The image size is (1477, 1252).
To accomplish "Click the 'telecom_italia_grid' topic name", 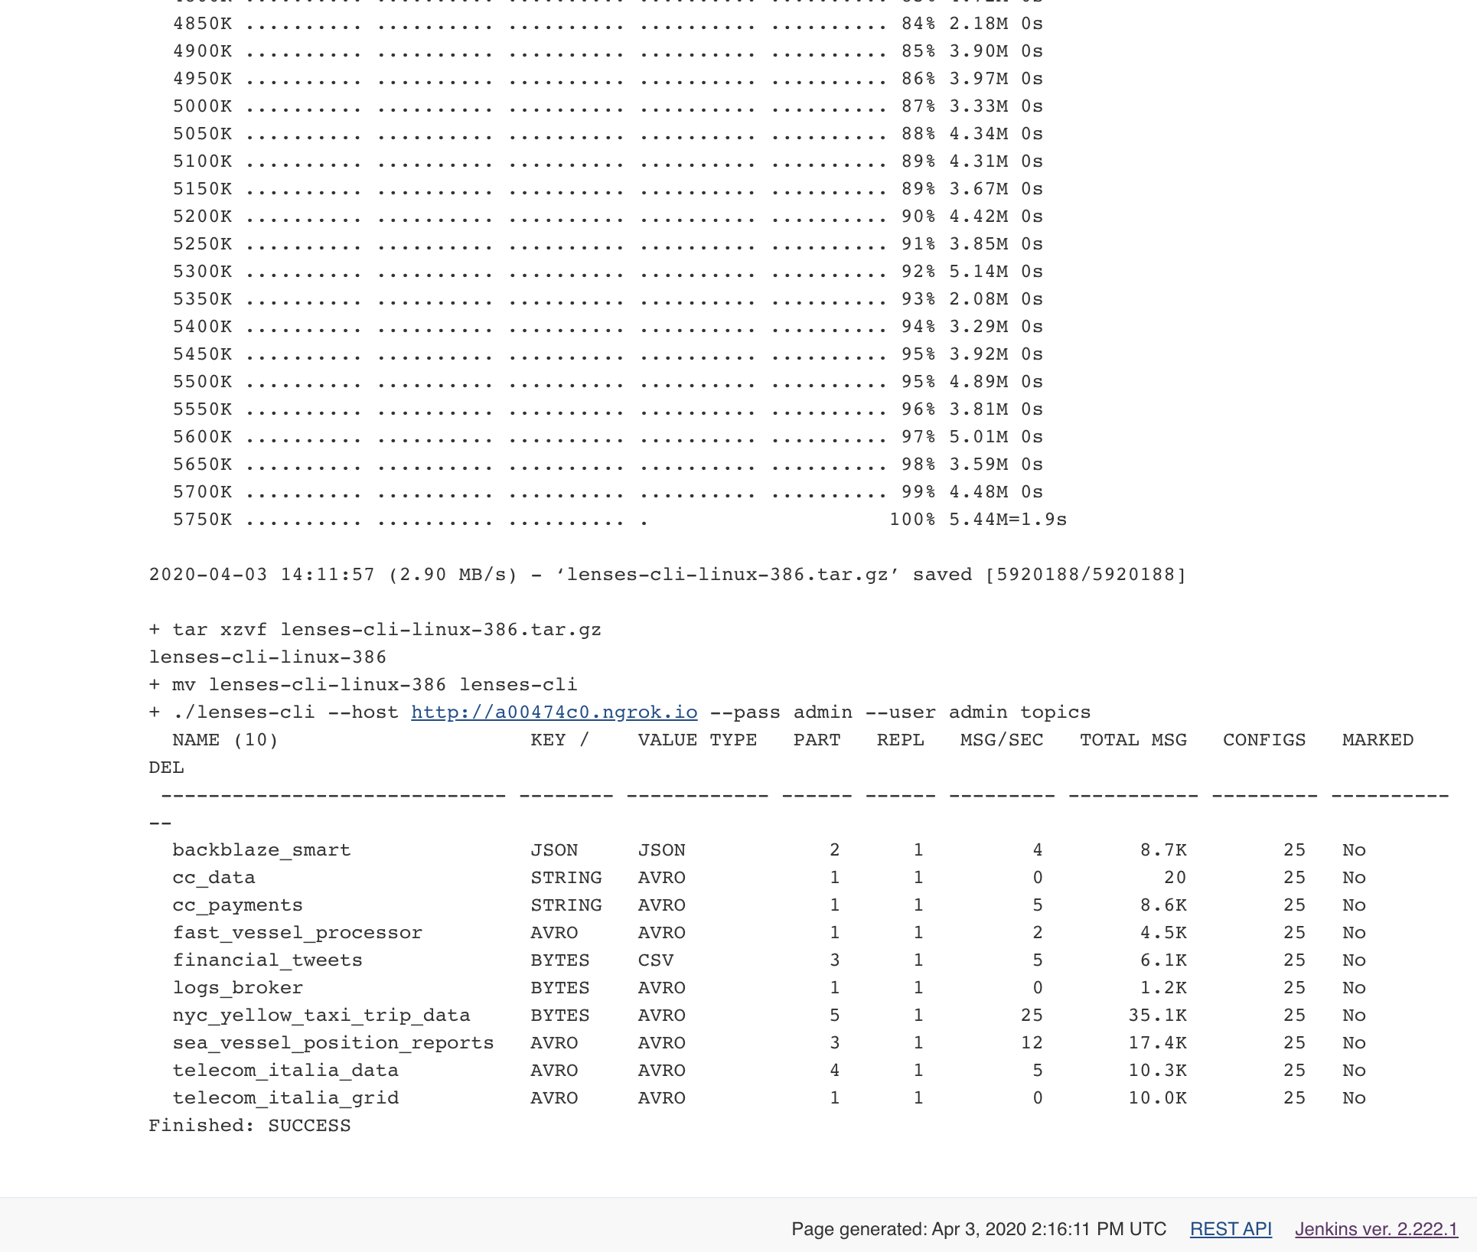I will 285,1098.
